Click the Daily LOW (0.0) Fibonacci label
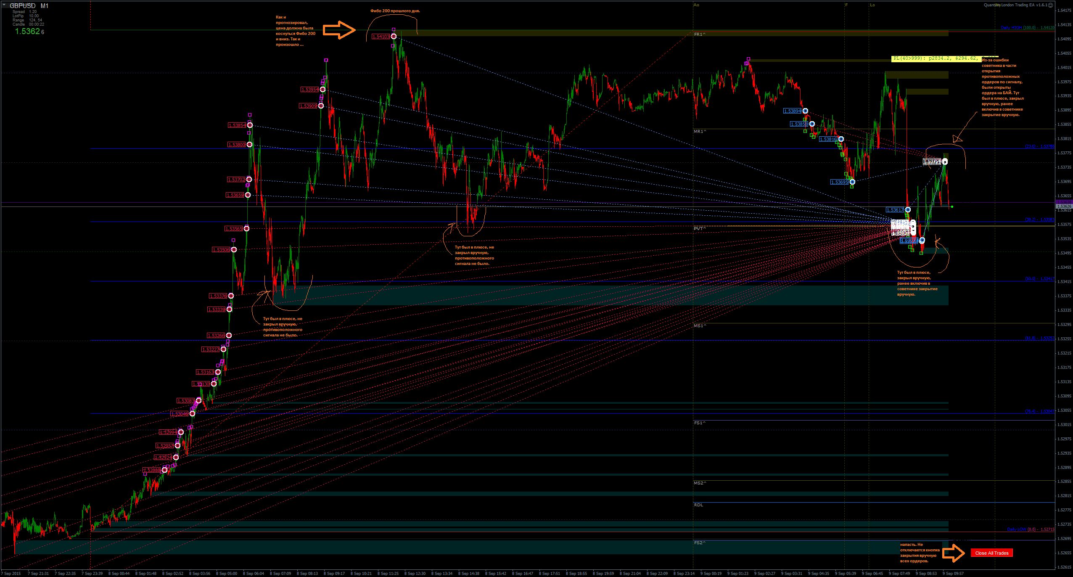 (1031, 529)
